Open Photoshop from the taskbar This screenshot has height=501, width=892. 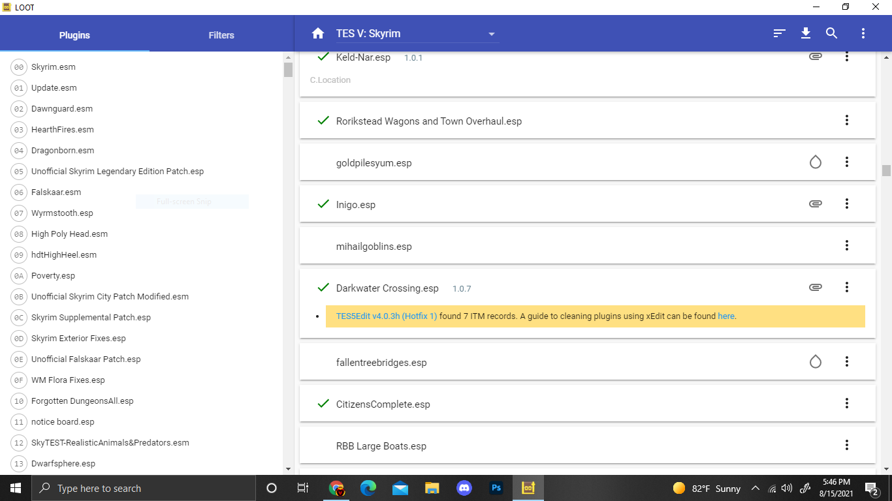pos(496,488)
